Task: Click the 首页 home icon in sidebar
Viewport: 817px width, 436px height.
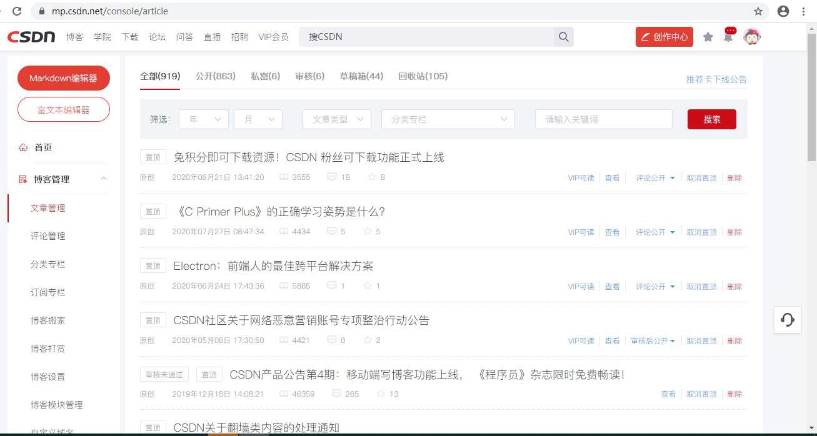Action: (23, 147)
